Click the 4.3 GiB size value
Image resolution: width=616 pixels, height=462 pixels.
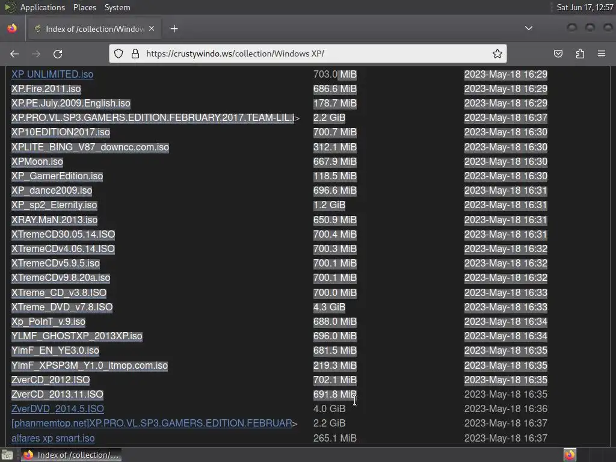pos(329,307)
